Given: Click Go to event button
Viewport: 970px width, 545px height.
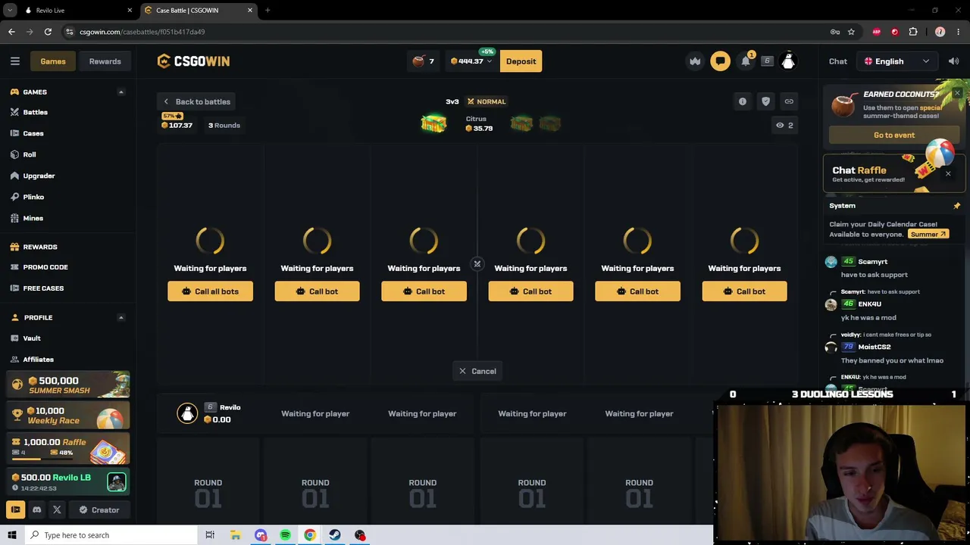Looking at the screenshot, I should pyautogui.click(x=894, y=135).
